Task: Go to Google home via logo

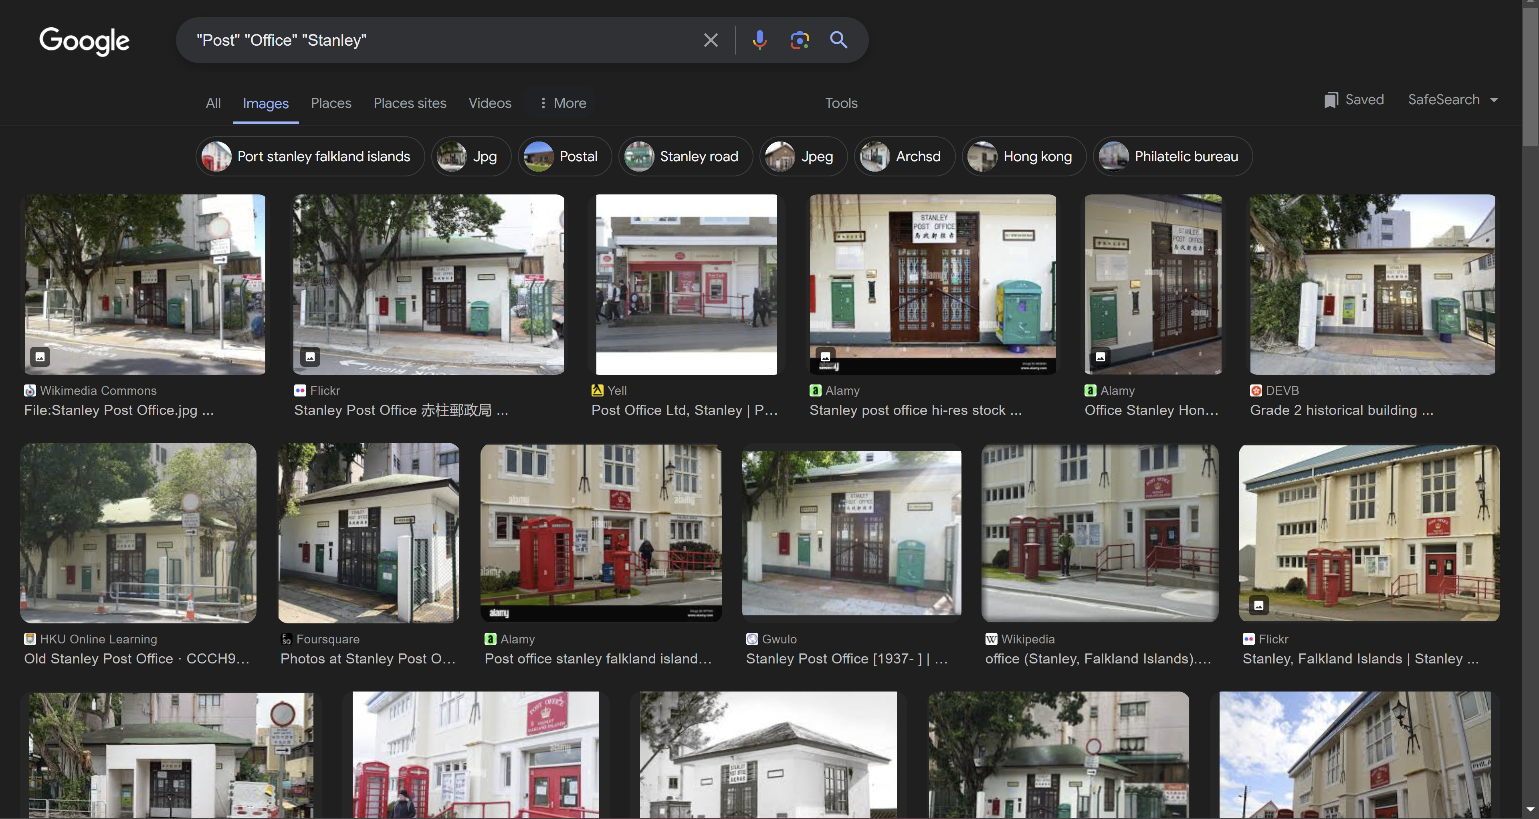Action: click(84, 40)
